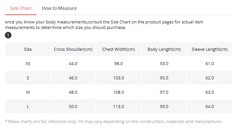Click the 64.0 sleeve length value
The height and width of the screenshot is (136, 239).
[210, 107]
